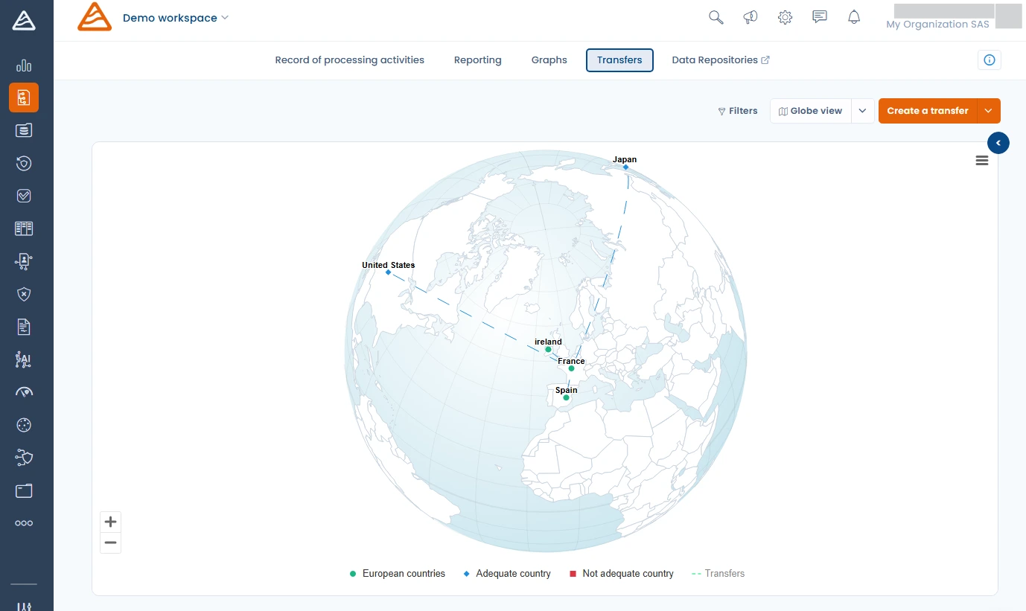Select the analytics bar-chart icon in the sidebar
1026x611 pixels.
tap(24, 65)
